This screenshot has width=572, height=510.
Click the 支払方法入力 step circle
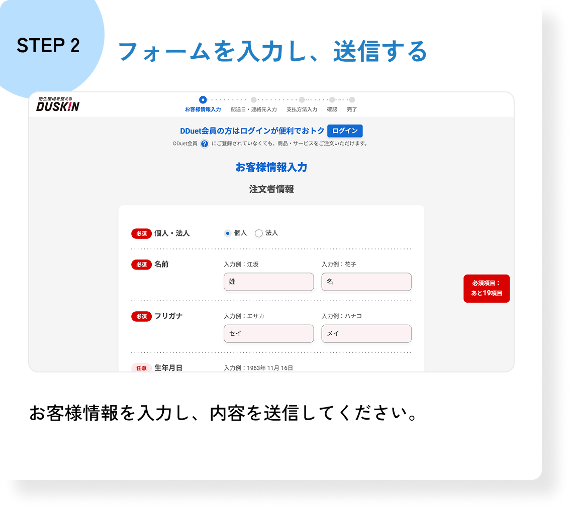pyautogui.click(x=302, y=100)
